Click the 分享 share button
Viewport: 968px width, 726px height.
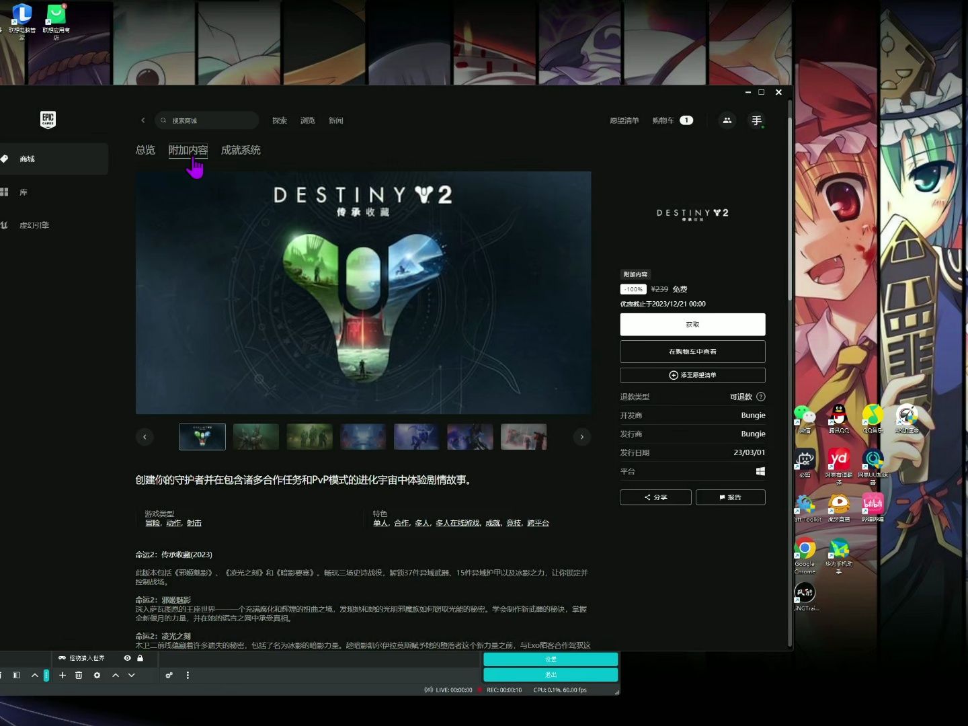click(655, 497)
